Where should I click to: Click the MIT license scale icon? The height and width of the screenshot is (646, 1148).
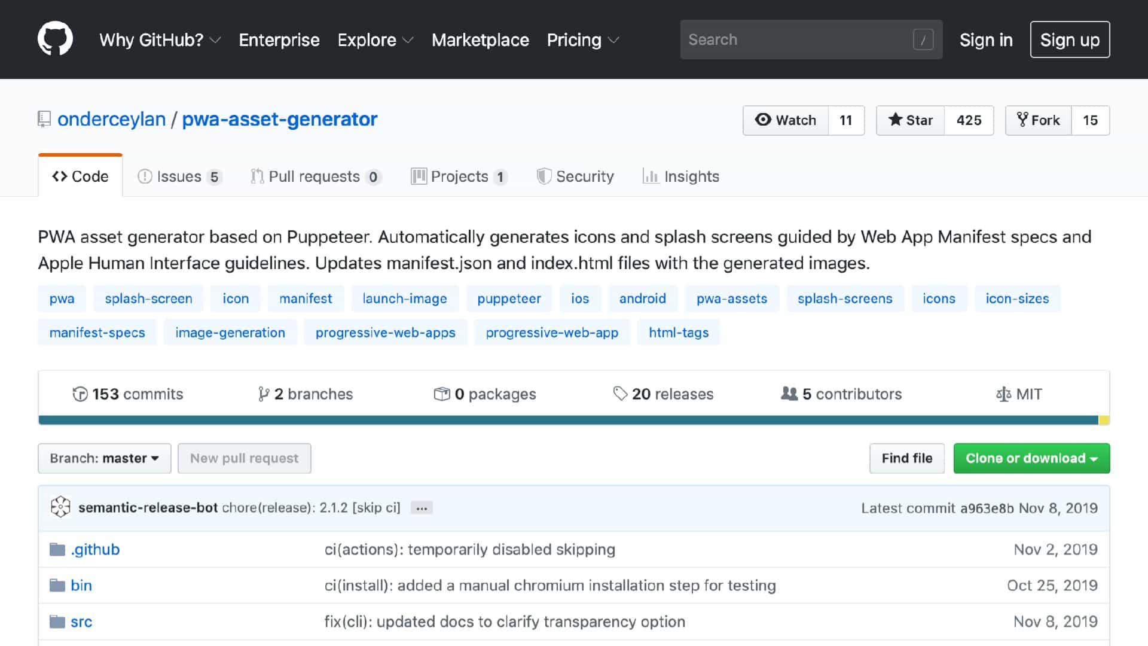(1003, 394)
